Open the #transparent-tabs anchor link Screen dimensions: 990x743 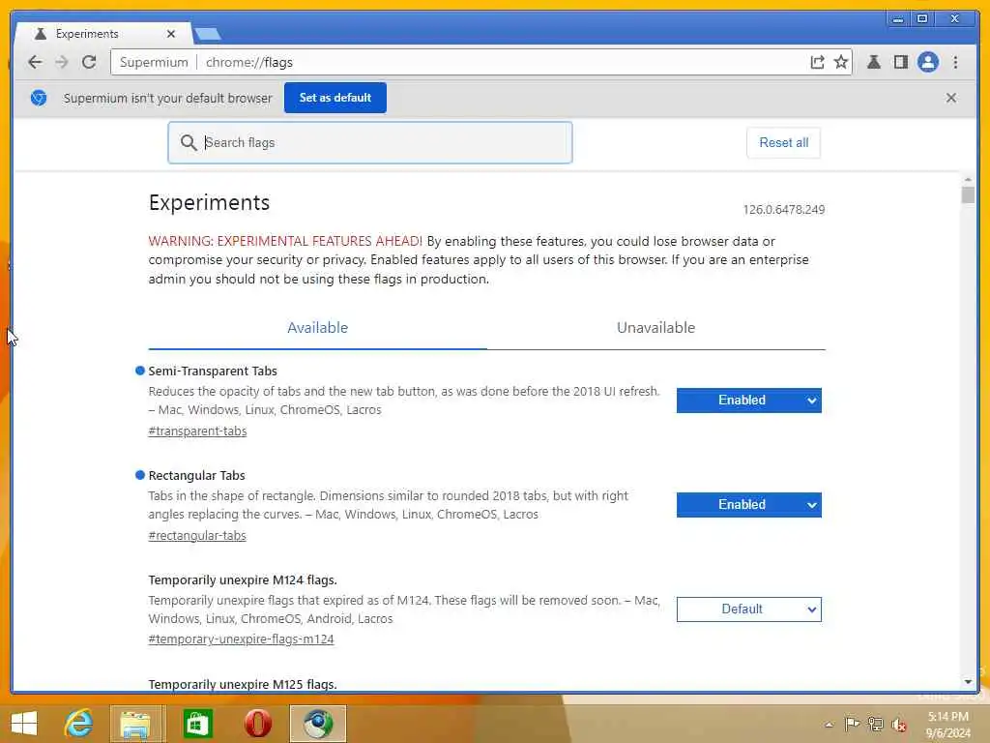pos(197,431)
